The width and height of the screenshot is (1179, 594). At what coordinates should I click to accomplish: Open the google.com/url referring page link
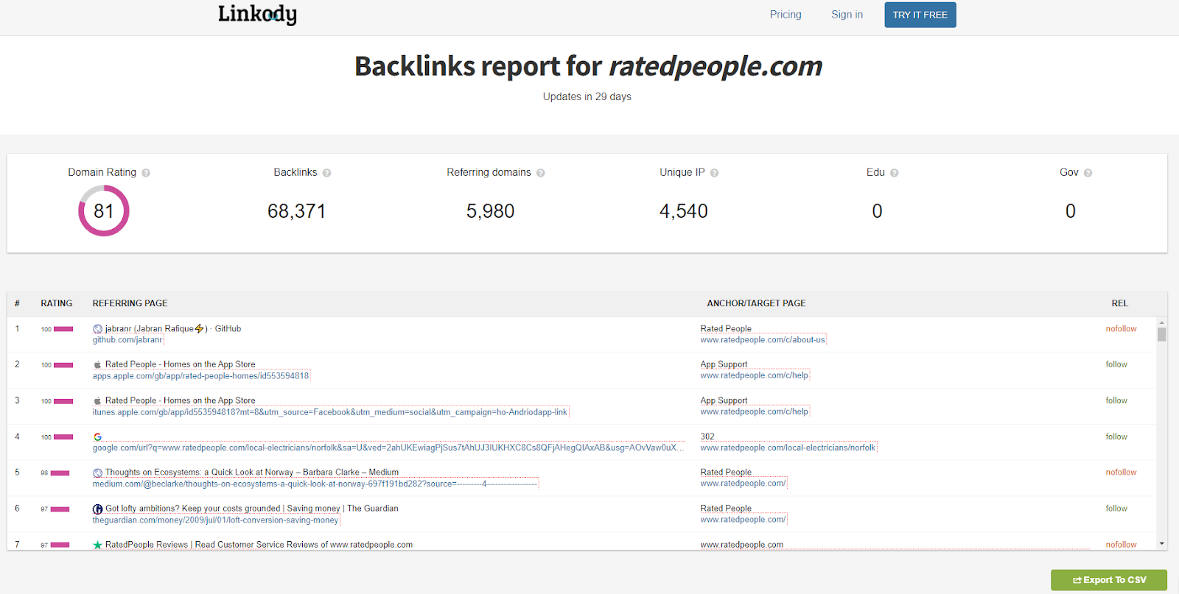(x=388, y=448)
